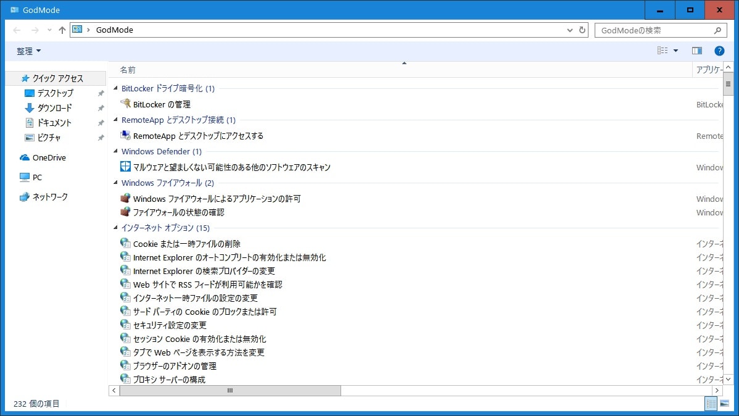Collapse the RemoteApp とデスクトップ接続 group
This screenshot has height=416, width=739.
pyautogui.click(x=115, y=120)
